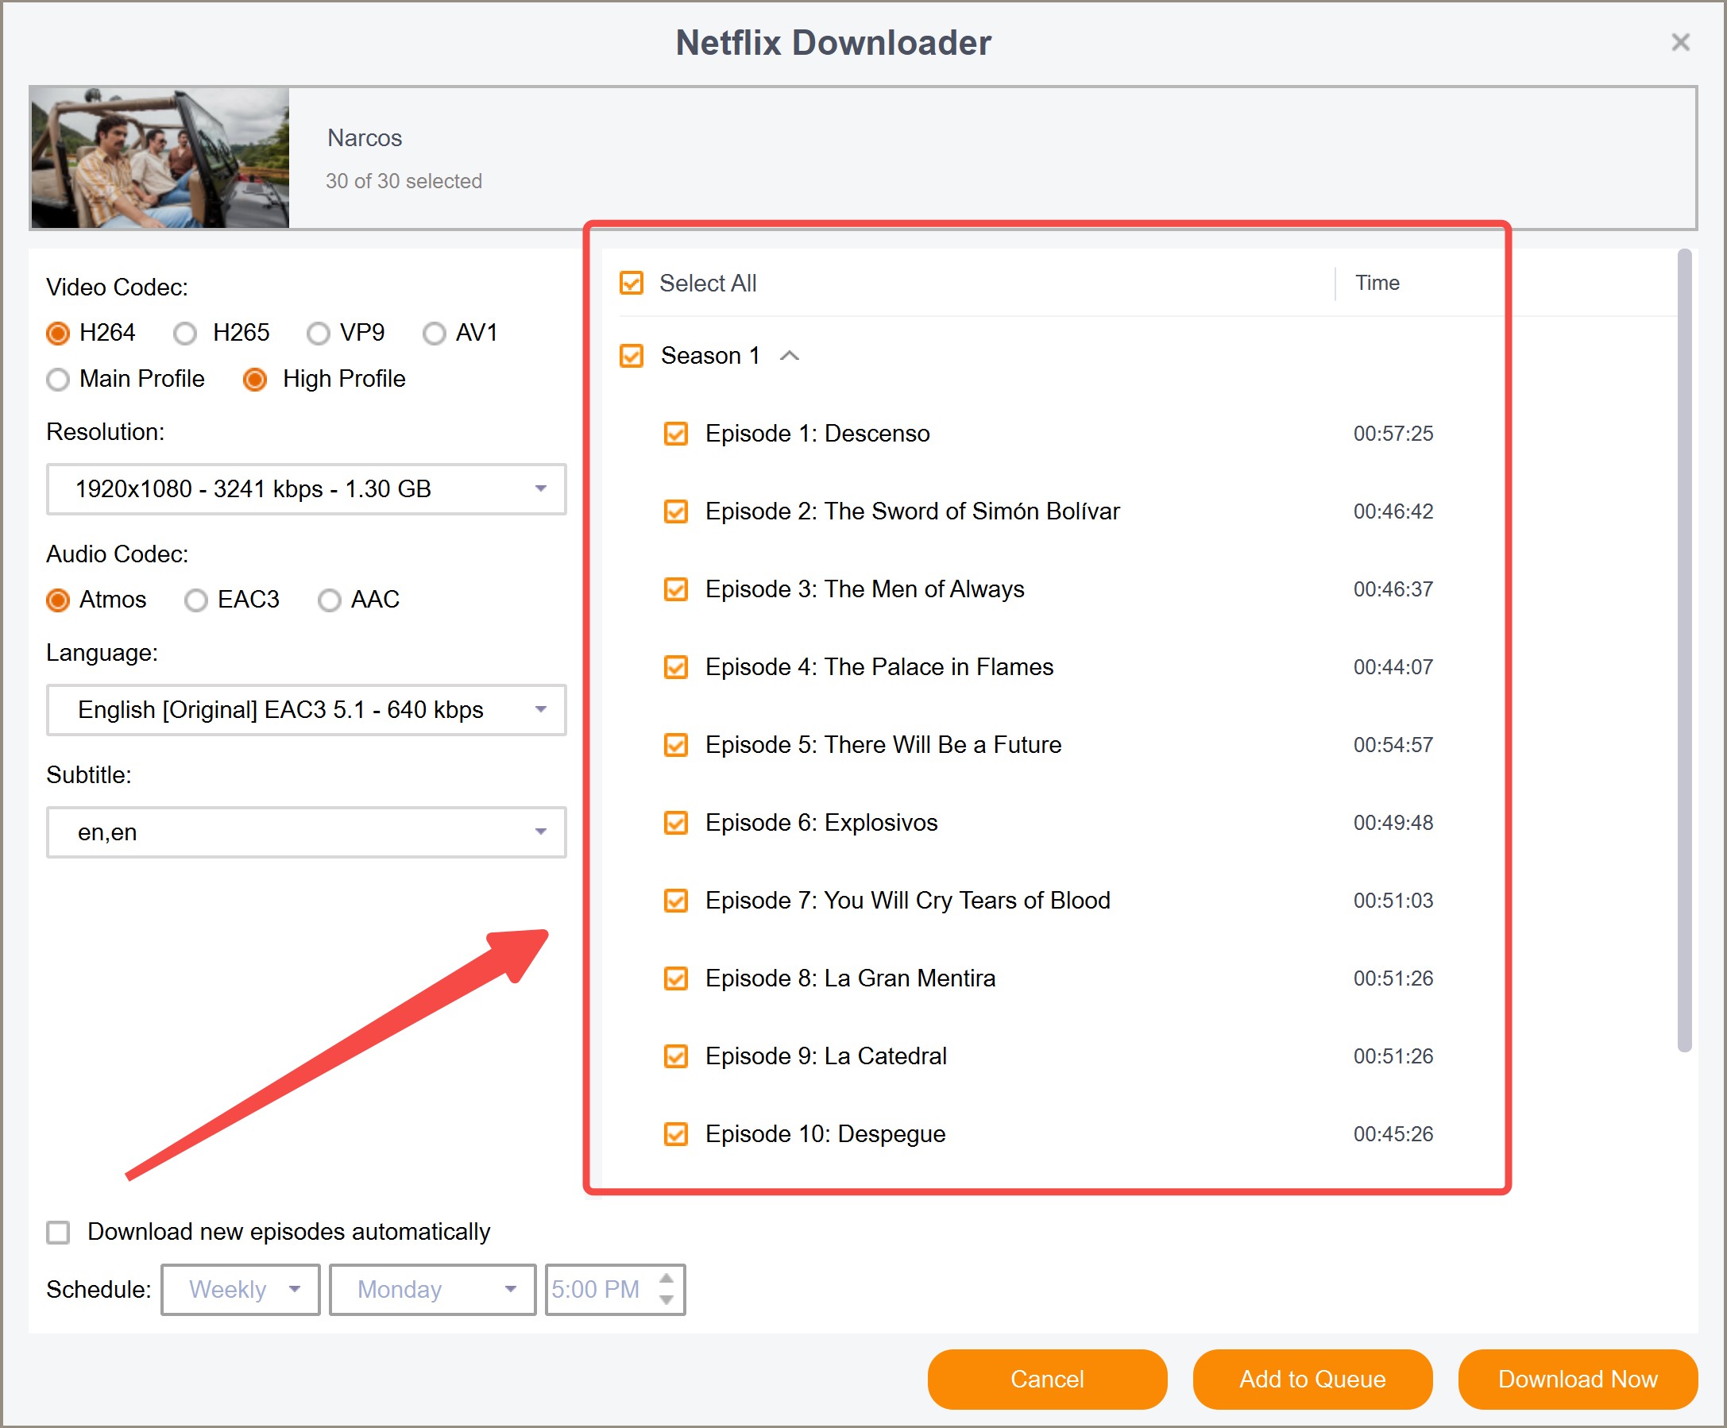Close the Netflix Downloader dialog
Image resolution: width=1727 pixels, height=1428 pixels.
[1680, 43]
